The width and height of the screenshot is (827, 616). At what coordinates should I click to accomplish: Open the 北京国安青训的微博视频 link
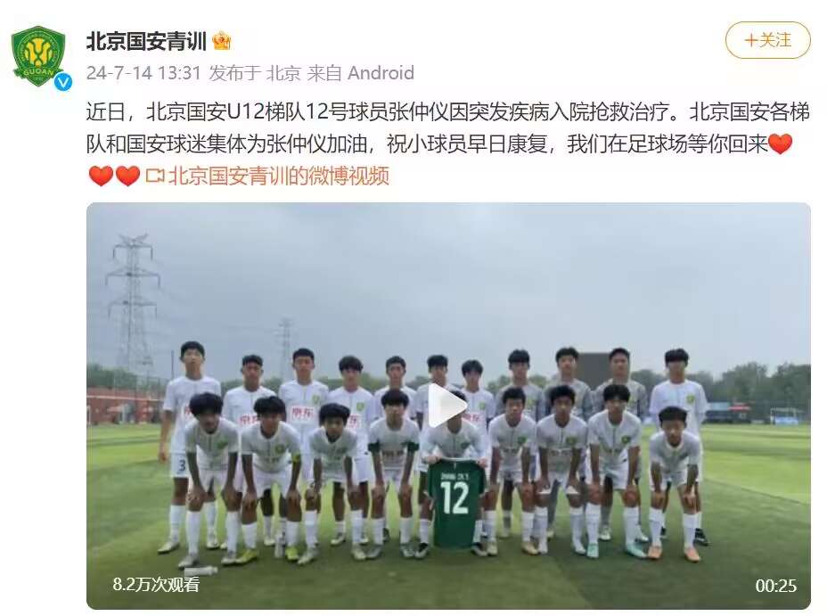278,177
